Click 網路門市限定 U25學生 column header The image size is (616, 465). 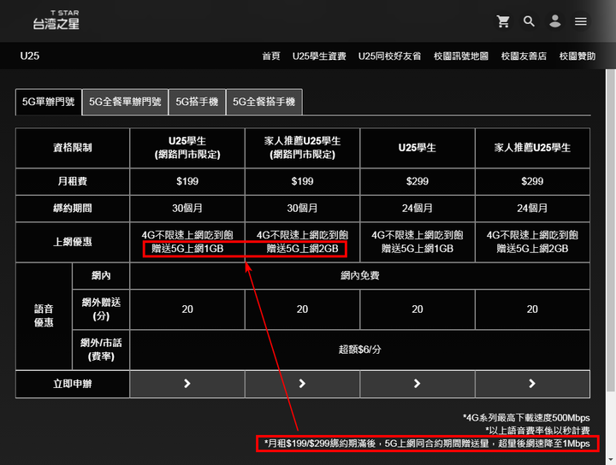[x=187, y=148]
